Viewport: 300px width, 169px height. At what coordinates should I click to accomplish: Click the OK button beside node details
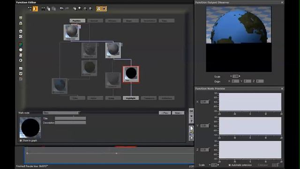point(191,111)
